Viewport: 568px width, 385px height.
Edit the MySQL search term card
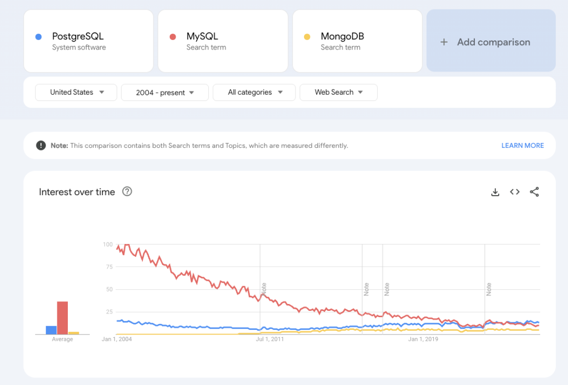(223, 41)
